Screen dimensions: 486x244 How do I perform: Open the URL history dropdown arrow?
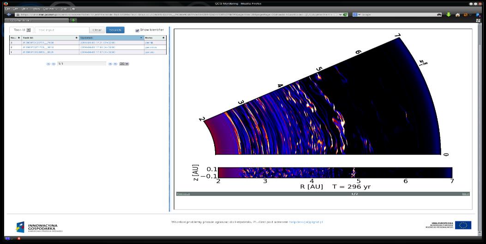click(x=341, y=15)
